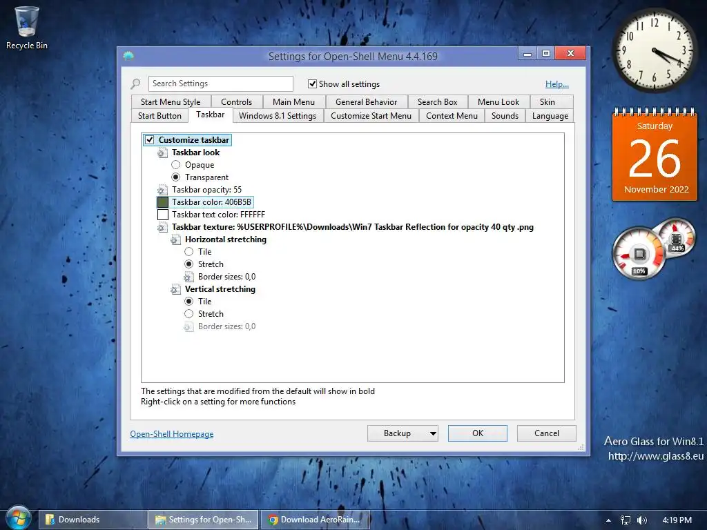Image resolution: width=707 pixels, height=530 pixels.
Task: Select the Taskbar texture path setting
Action: point(353,227)
